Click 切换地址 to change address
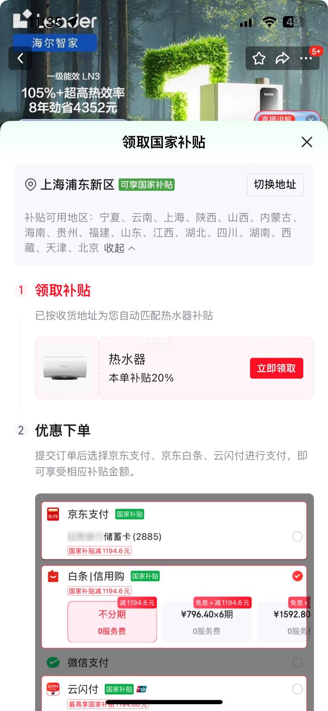 click(x=275, y=184)
